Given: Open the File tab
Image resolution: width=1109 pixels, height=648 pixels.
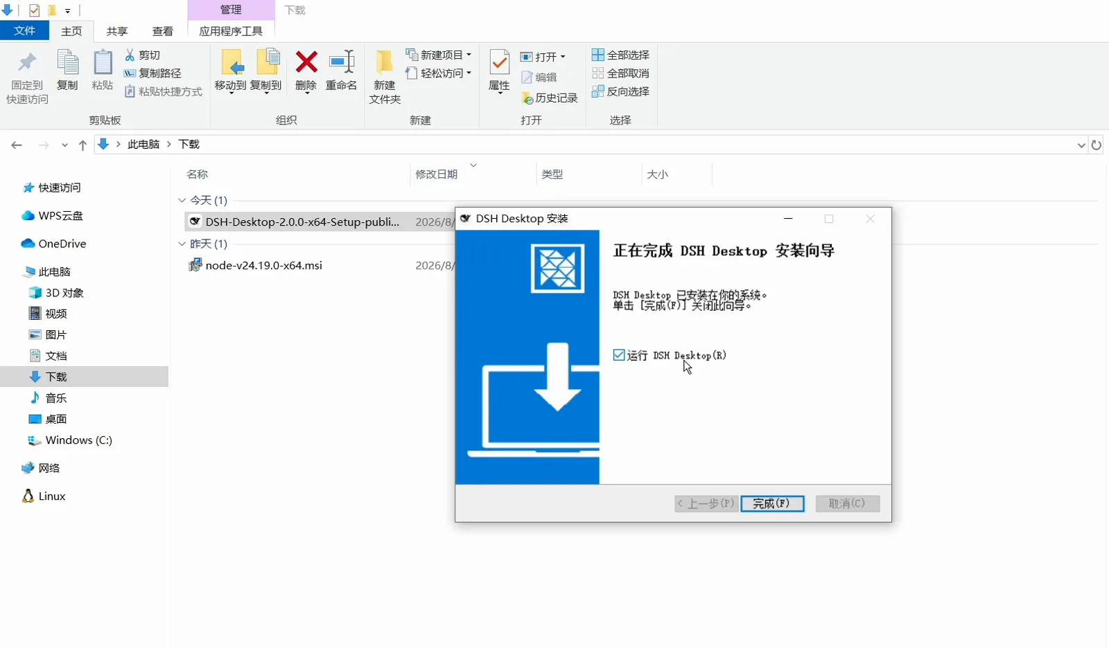Looking at the screenshot, I should [x=24, y=30].
